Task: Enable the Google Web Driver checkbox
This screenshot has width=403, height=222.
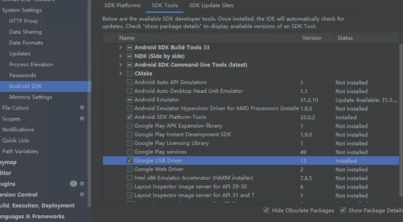Action: click(129, 169)
